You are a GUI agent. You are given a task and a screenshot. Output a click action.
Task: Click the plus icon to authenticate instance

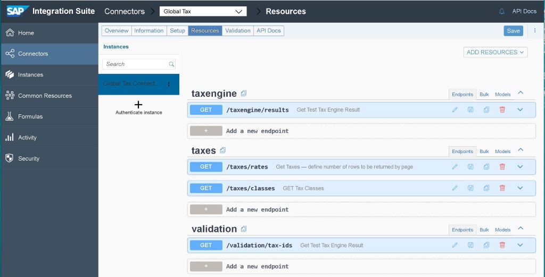click(138, 105)
